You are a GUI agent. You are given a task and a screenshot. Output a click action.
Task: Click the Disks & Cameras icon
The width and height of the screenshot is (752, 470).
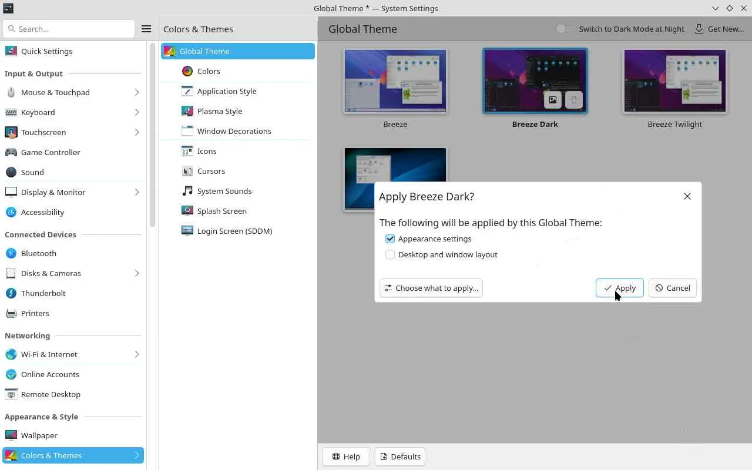(x=11, y=273)
